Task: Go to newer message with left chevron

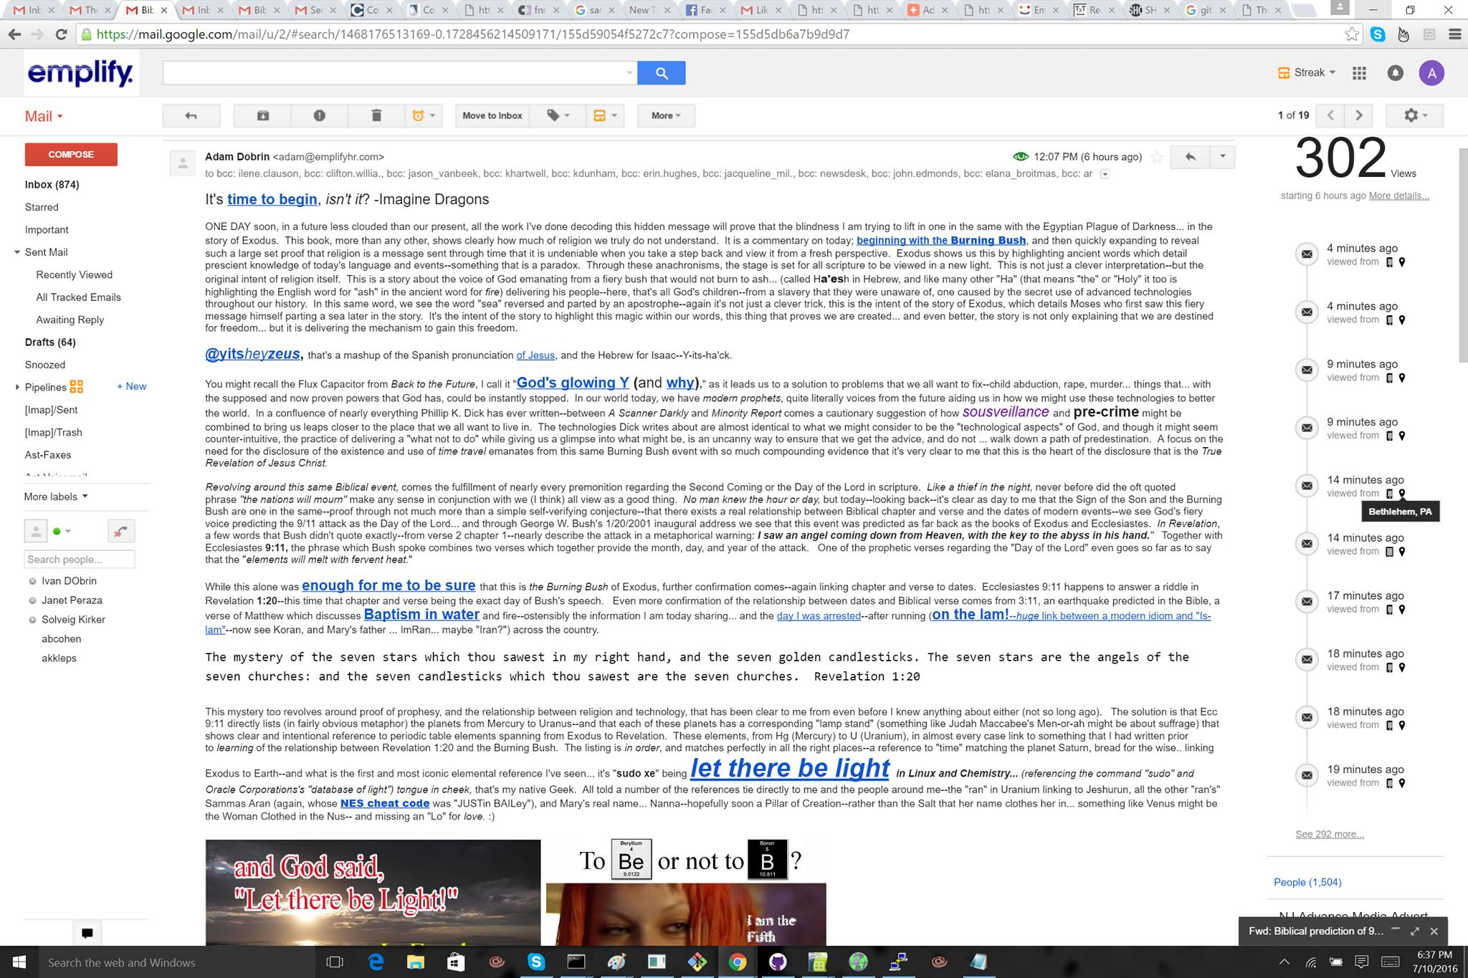Action: coord(1330,115)
